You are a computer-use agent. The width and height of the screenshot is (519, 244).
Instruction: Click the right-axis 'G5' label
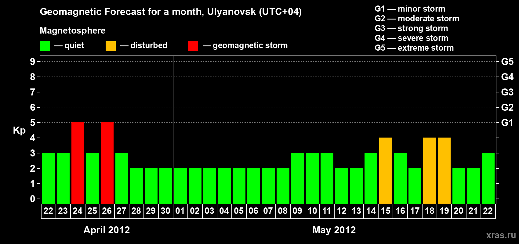[x=507, y=62]
